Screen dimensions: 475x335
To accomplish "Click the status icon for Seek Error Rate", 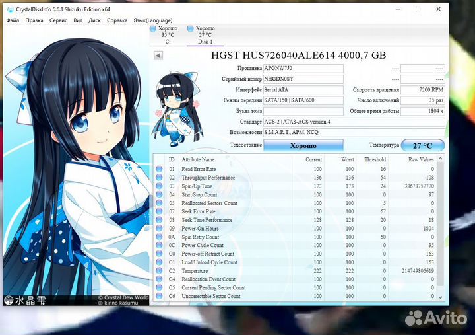I will click(159, 211).
